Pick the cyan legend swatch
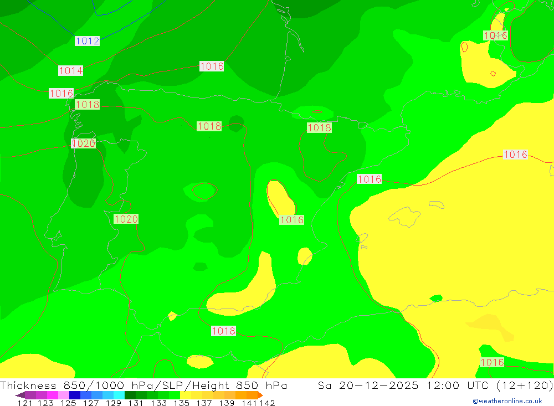This screenshot has width=554, height=406. [x=119, y=395]
